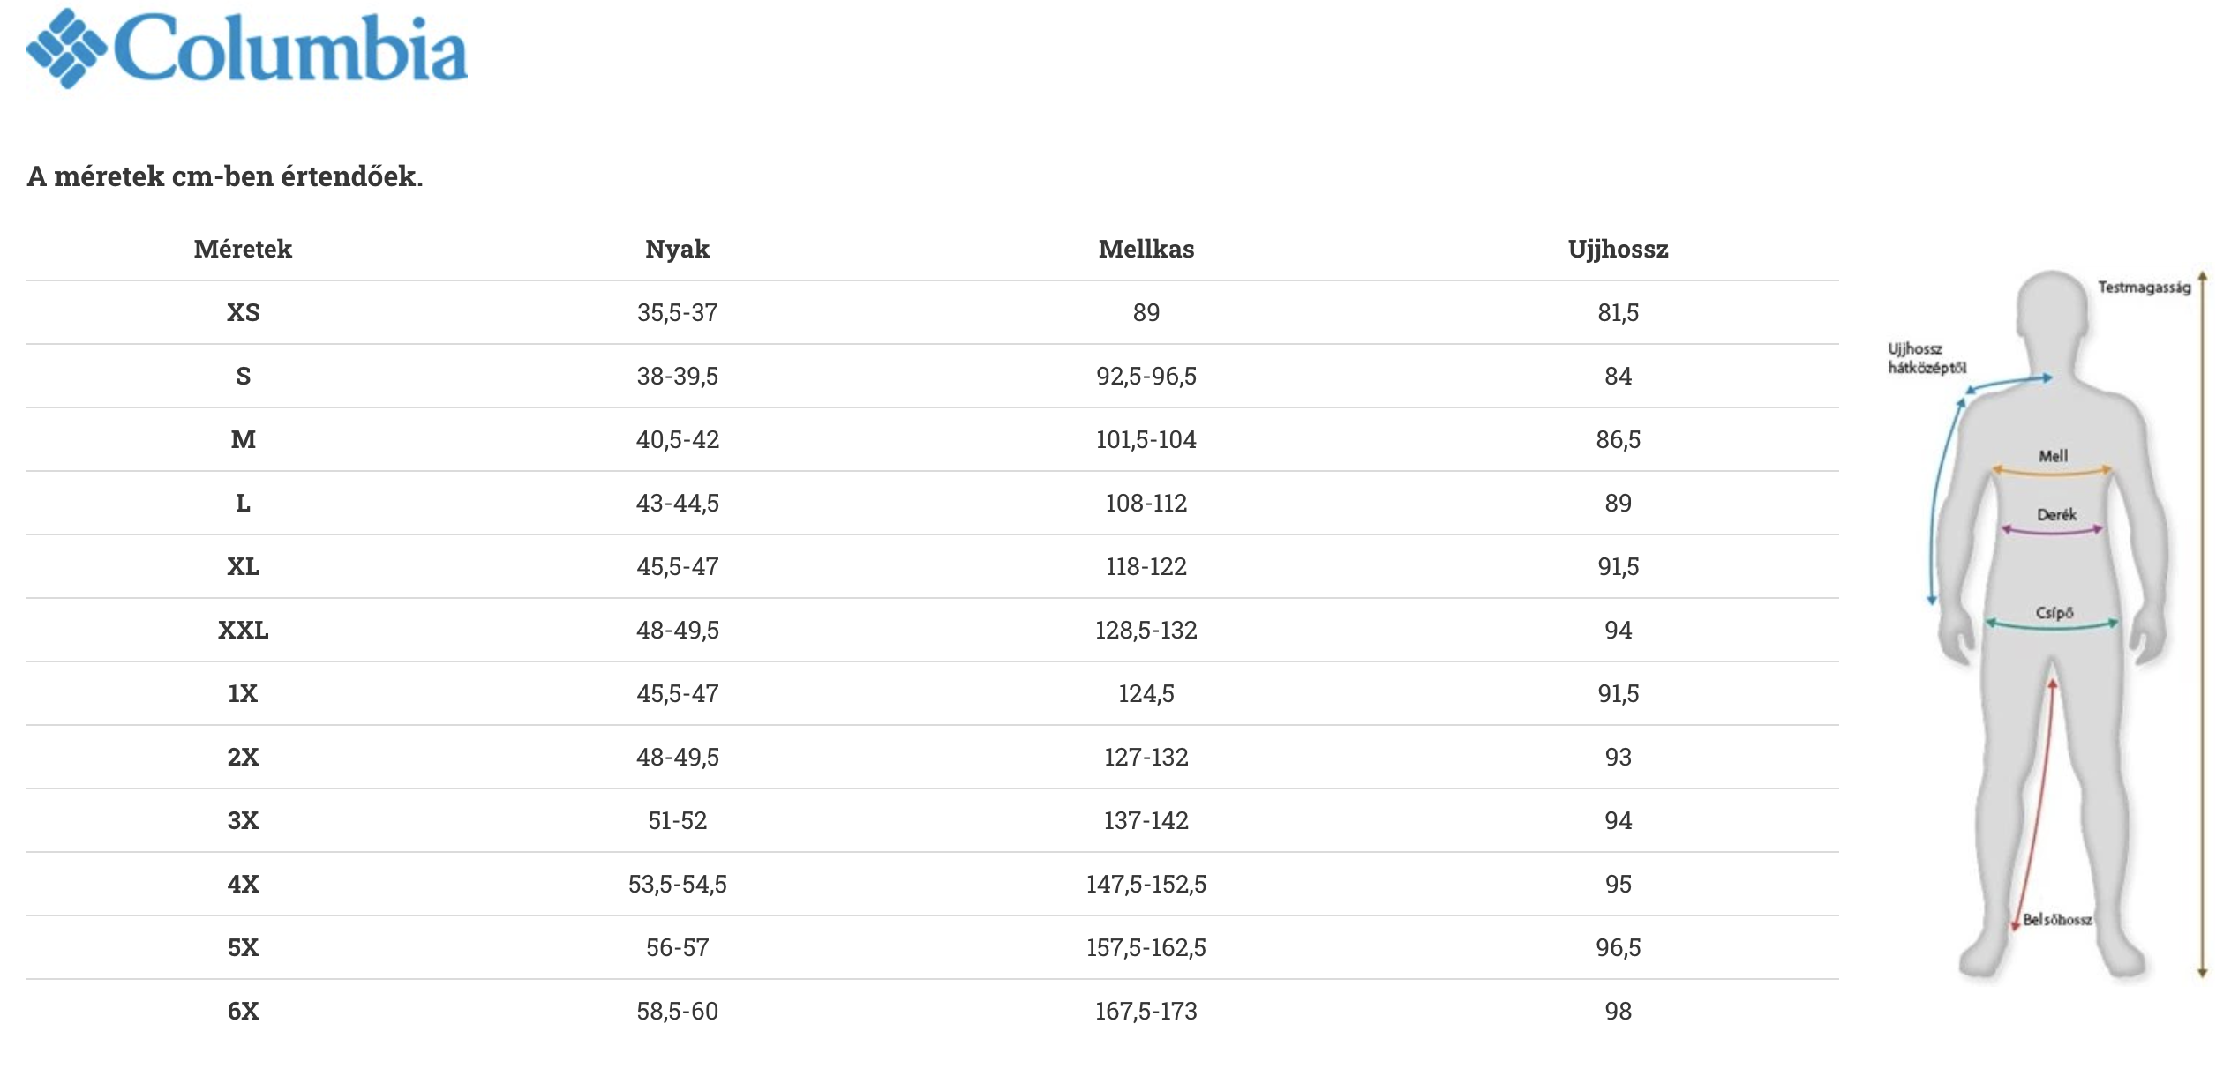Select the XS size row label
The height and width of the screenshot is (1091, 2231).
(x=243, y=312)
